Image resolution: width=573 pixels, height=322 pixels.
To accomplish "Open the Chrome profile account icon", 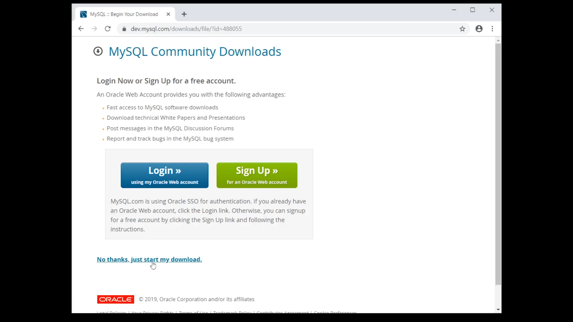I will coord(479,29).
